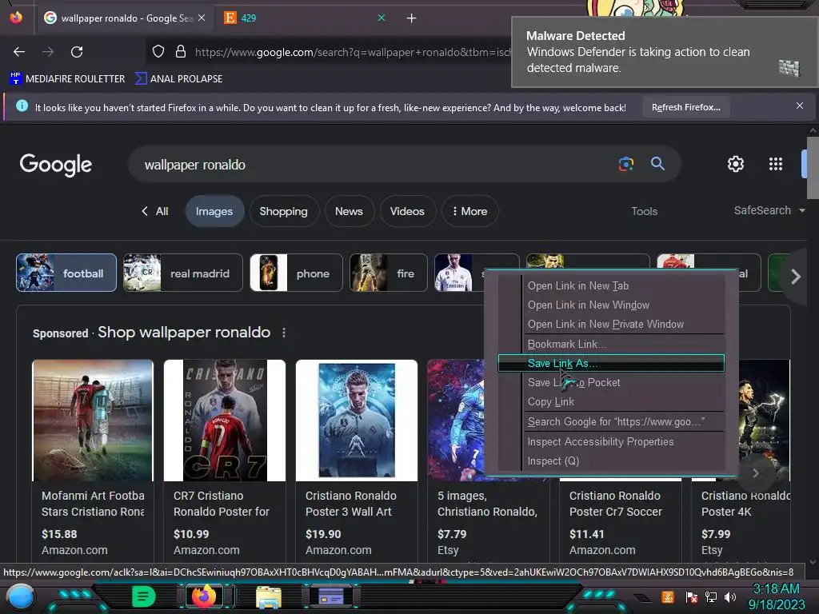Expand the More search filters menu
This screenshot has height=614, width=819.
click(469, 211)
